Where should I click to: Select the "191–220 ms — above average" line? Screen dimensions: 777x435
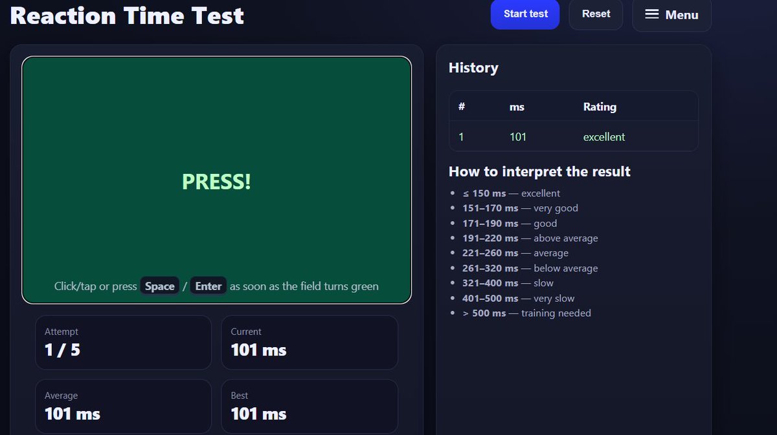[530, 238]
